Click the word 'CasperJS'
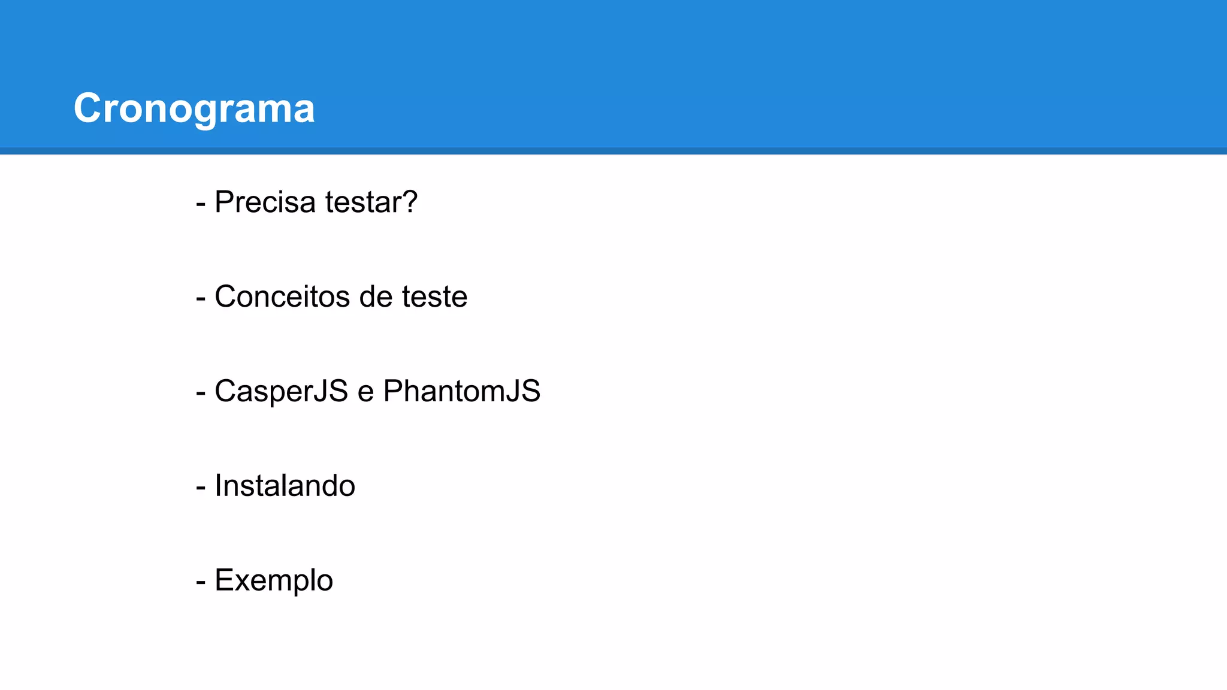Image resolution: width=1227 pixels, height=690 pixels. (x=281, y=391)
